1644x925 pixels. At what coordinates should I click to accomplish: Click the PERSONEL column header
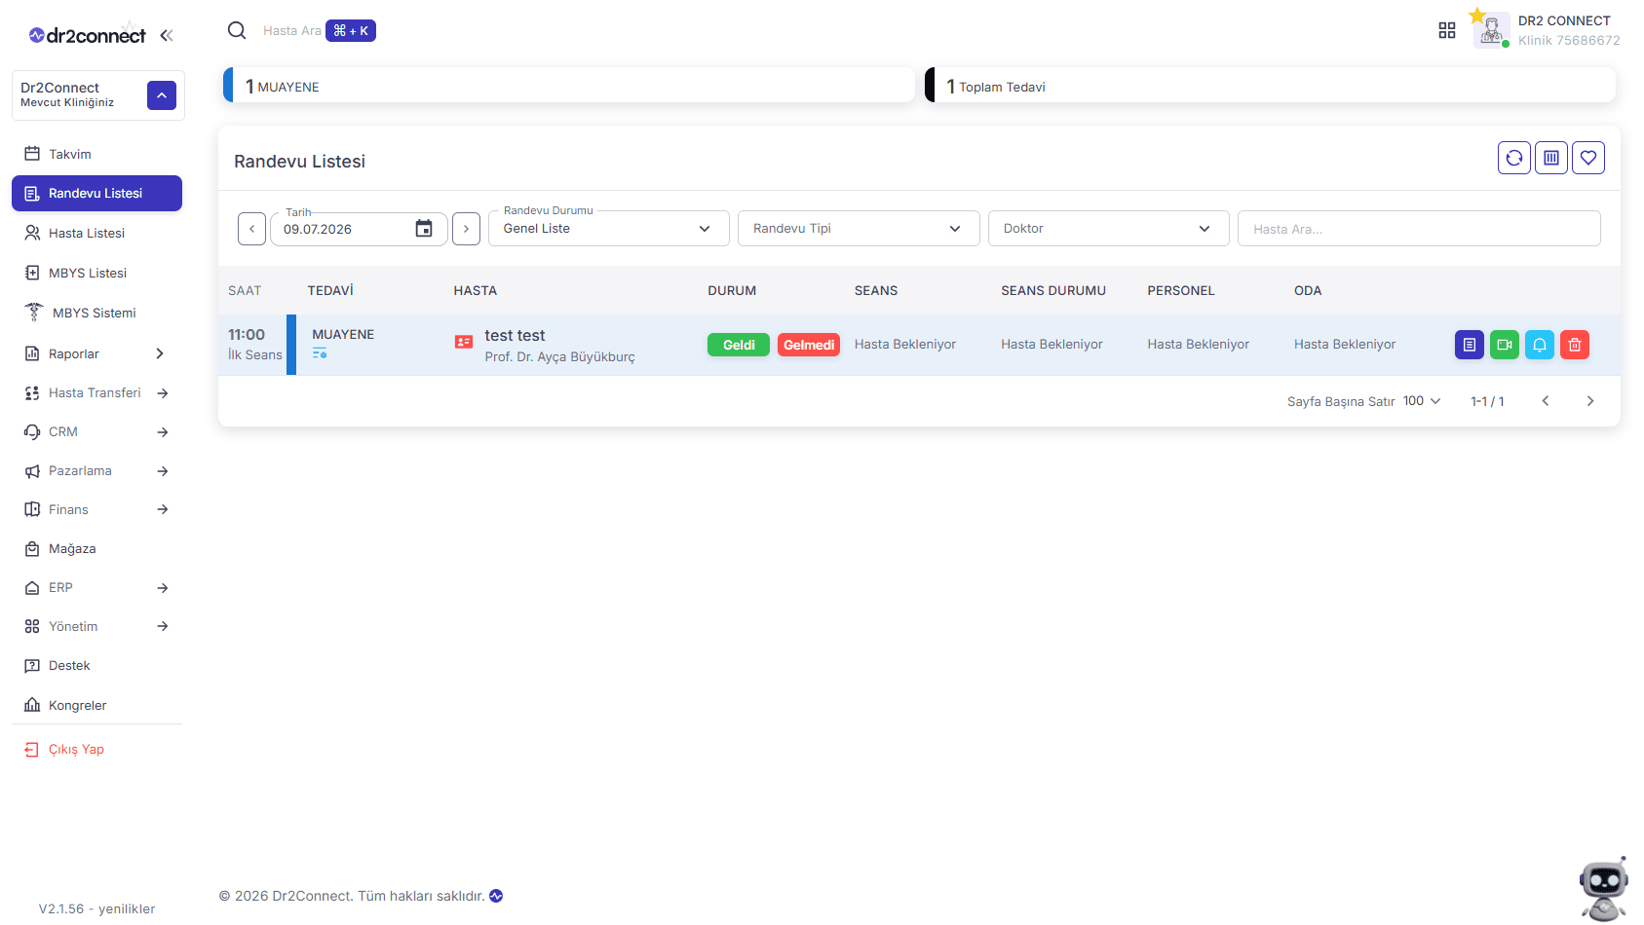(x=1181, y=290)
